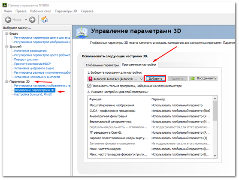
Task: Select Макс. частота кадров row
Action: [150, 149]
